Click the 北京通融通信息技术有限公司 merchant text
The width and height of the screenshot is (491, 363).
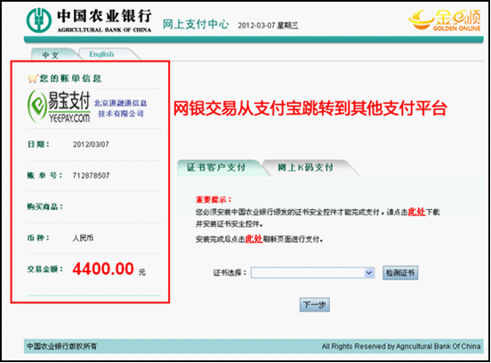point(121,109)
